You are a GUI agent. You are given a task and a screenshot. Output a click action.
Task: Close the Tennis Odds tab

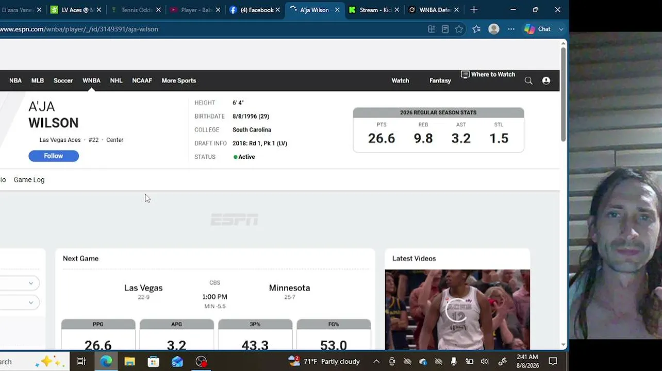(x=158, y=10)
